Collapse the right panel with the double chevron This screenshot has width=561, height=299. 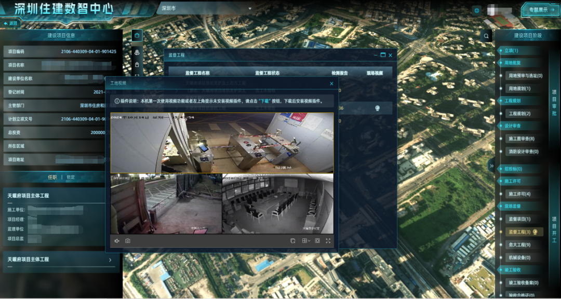coord(491,166)
